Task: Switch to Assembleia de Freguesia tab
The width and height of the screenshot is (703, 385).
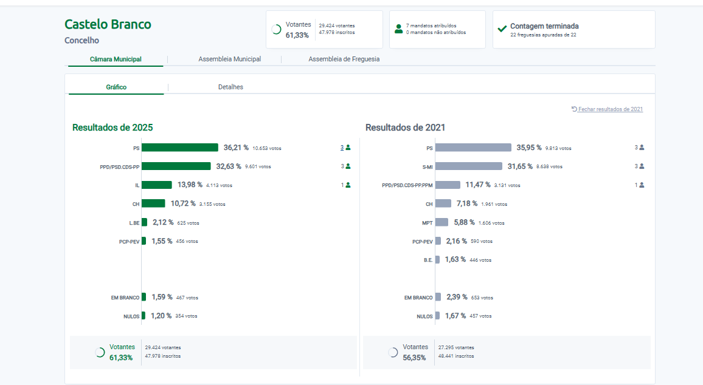Action: pos(344,60)
